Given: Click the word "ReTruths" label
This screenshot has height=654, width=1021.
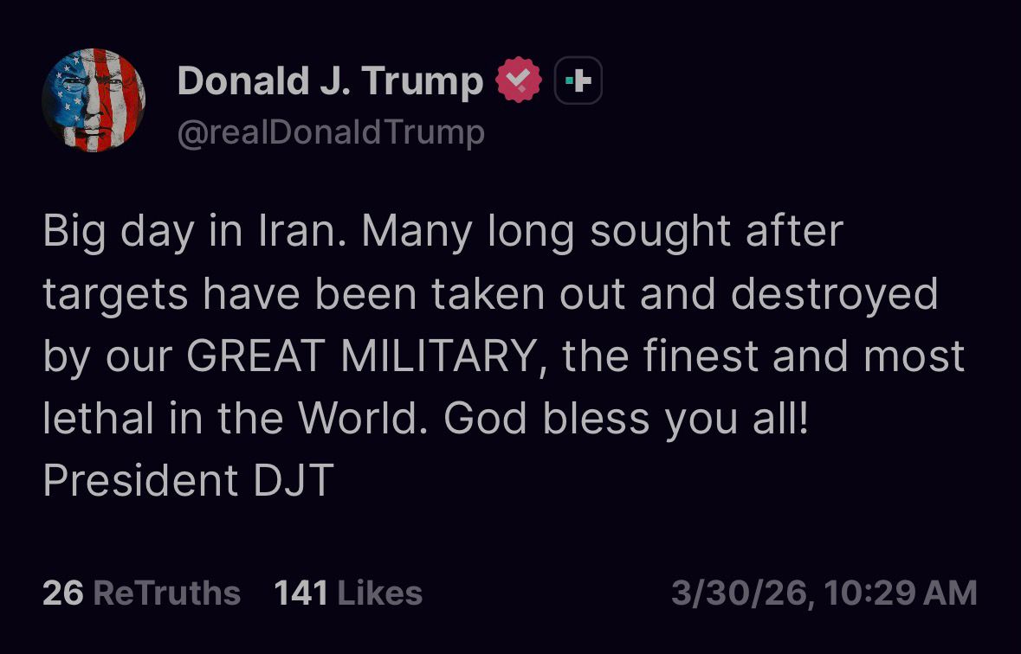Looking at the screenshot, I should 166,593.
